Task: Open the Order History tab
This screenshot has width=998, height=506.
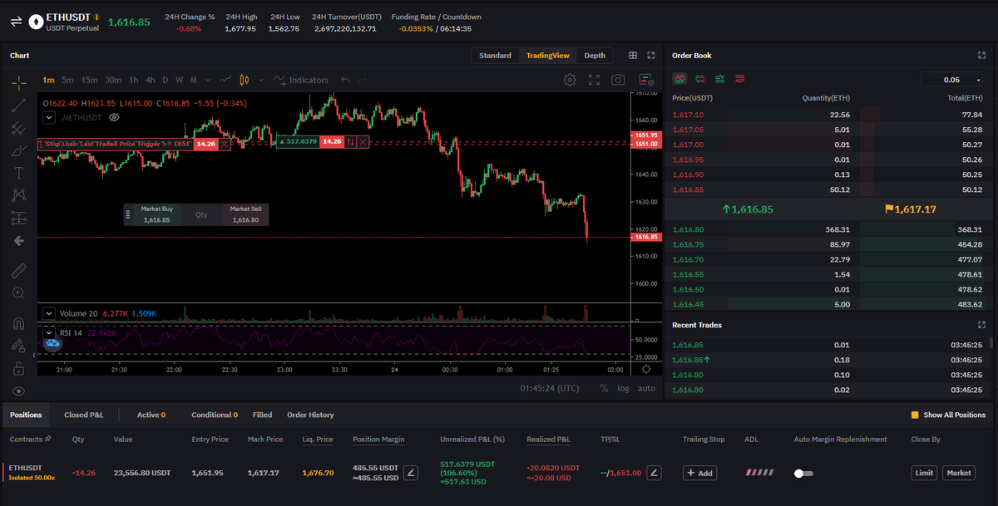Action: [310, 415]
